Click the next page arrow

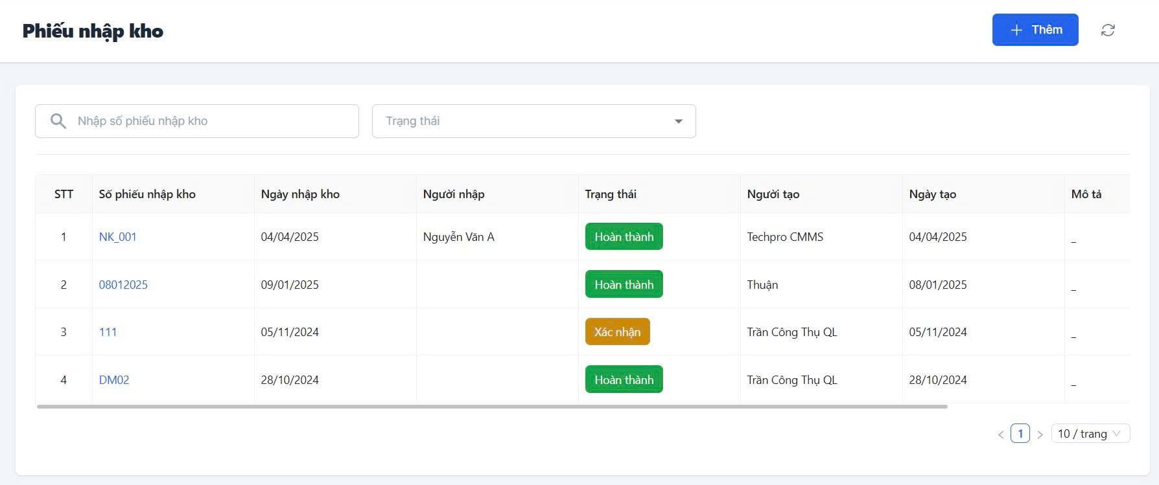click(1040, 434)
